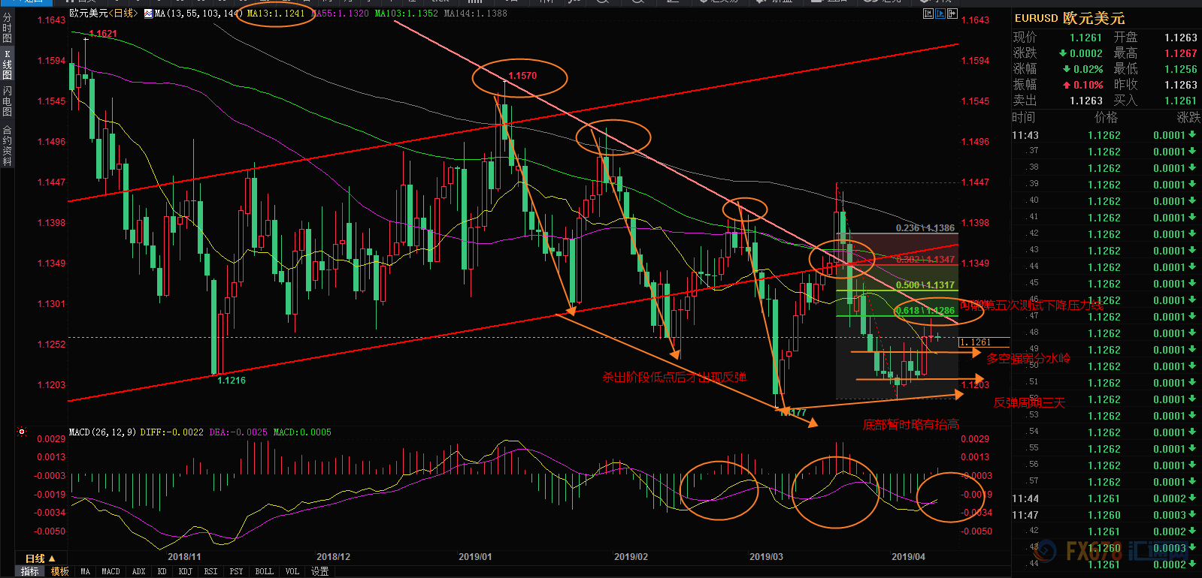This screenshot has height=578, width=1202.
Task: Click the red MACD panel marker icon
Action: (22, 432)
